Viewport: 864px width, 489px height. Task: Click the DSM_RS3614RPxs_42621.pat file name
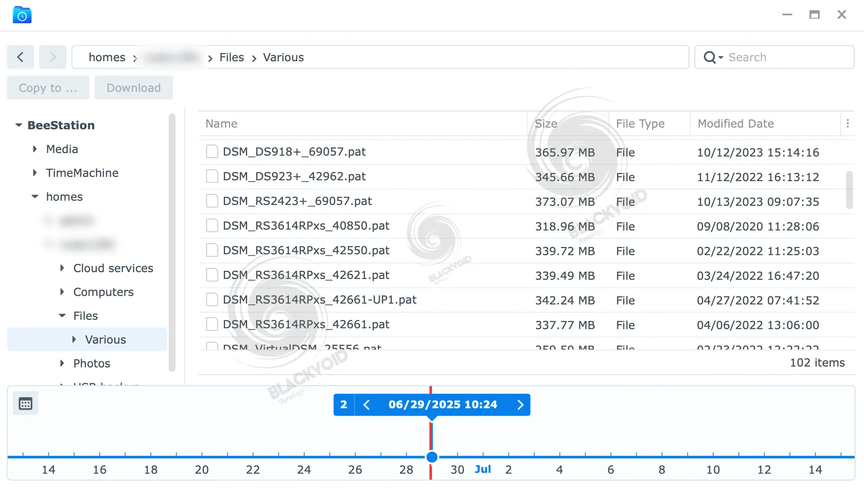pos(306,275)
